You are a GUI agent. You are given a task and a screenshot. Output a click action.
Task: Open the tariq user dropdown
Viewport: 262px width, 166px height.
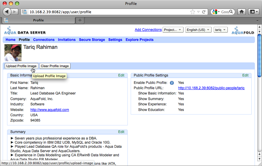221,30
